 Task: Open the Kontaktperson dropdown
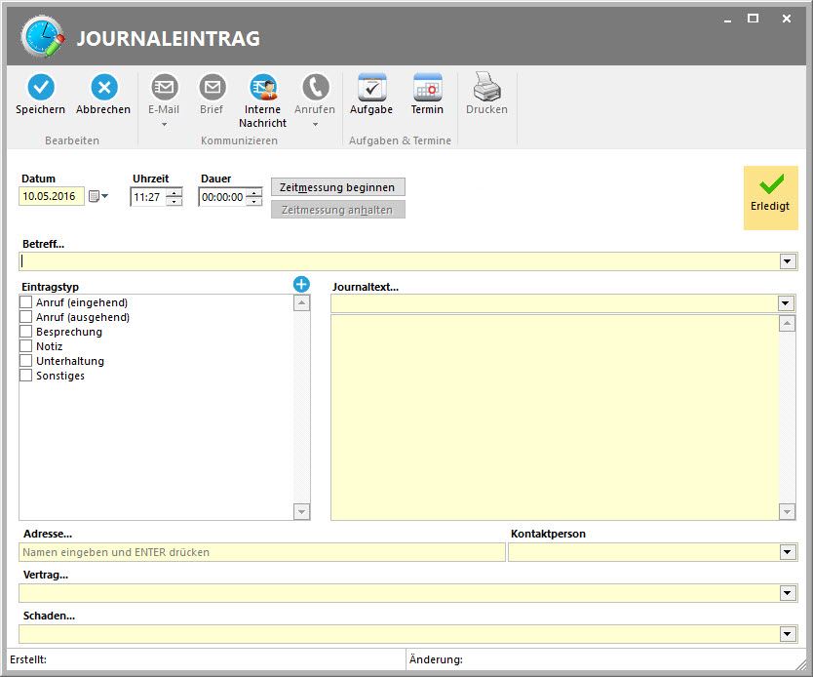tap(787, 553)
